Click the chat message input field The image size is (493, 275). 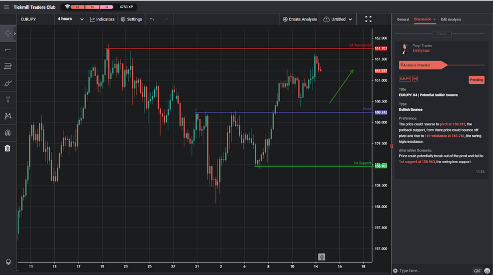pyautogui.click(x=434, y=270)
